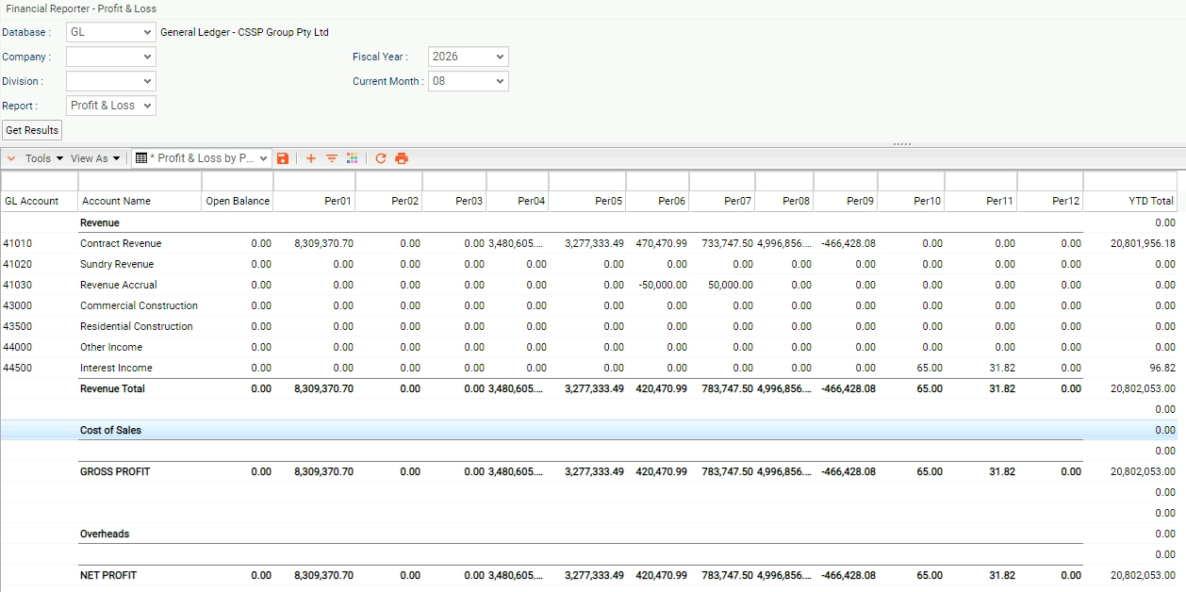Select the Residential Construction account name

coord(137,326)
